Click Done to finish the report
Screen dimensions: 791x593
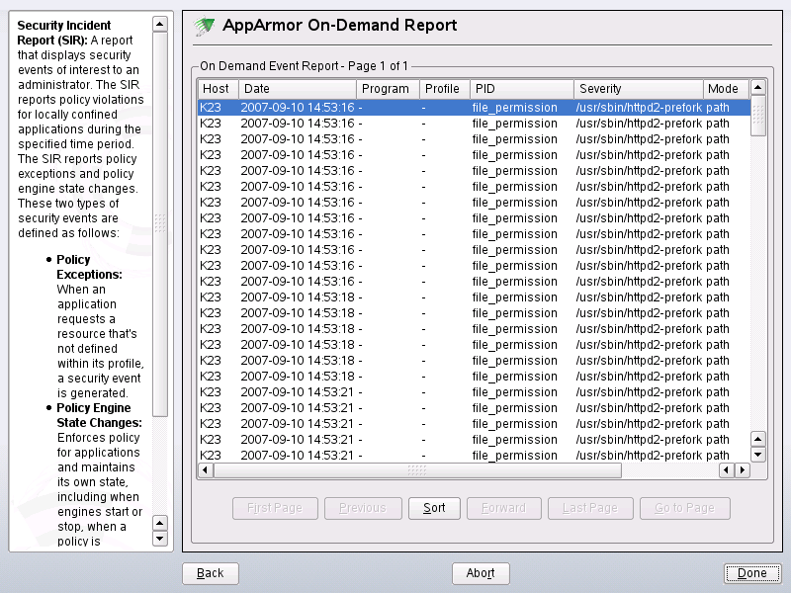tap(752, 573)
